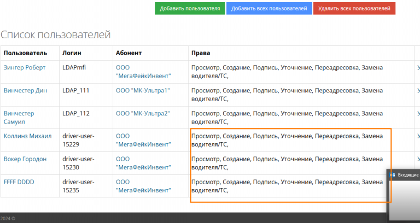The image size is (420, 223).
Task: Open the subscriber link ООО "МК-Ультра1"
Action: pos(143,90)
